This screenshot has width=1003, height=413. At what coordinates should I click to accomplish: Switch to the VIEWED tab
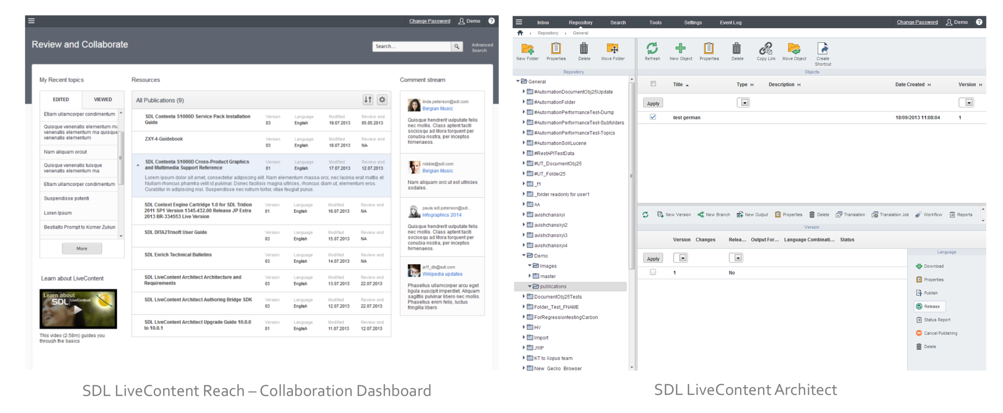click(103, 99)
